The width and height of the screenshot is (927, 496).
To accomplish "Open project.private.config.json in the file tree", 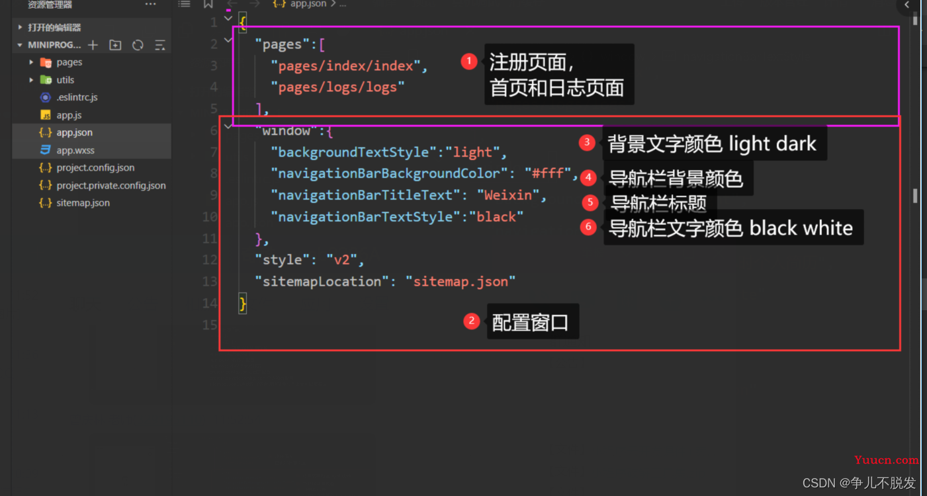I will click(92, 186).
